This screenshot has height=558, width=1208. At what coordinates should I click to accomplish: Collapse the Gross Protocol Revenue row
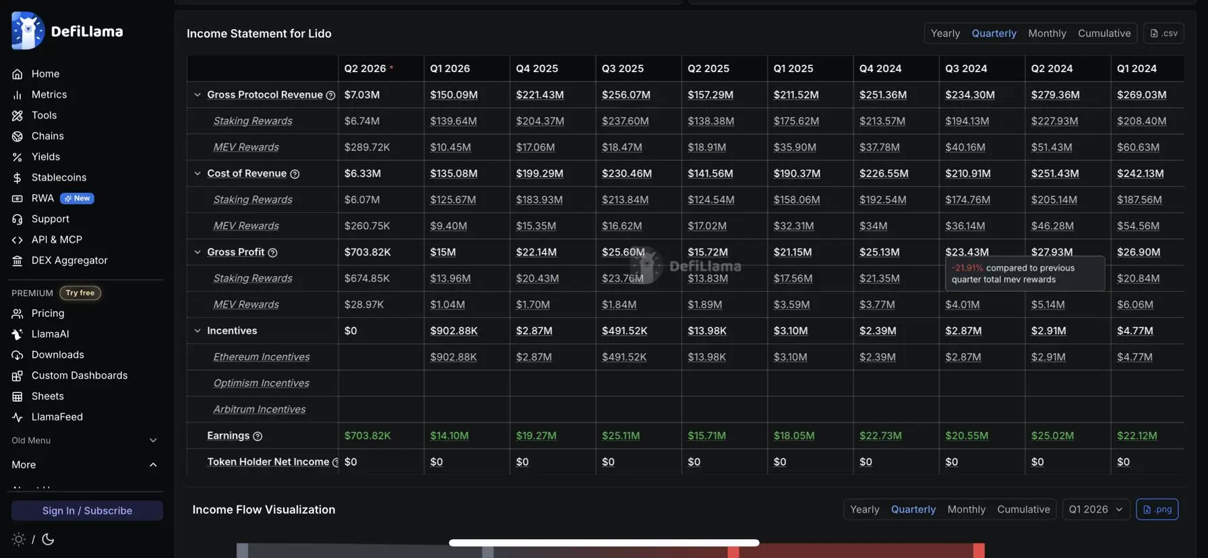point(198,95)
